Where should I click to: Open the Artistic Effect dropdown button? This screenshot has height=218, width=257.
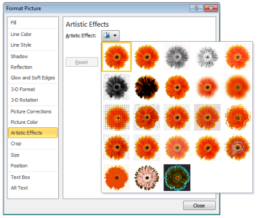pyautogui.click(x=110, y=35)
